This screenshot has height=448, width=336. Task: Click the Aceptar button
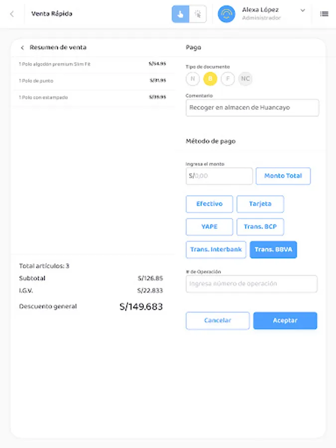(x=285, y=321)
